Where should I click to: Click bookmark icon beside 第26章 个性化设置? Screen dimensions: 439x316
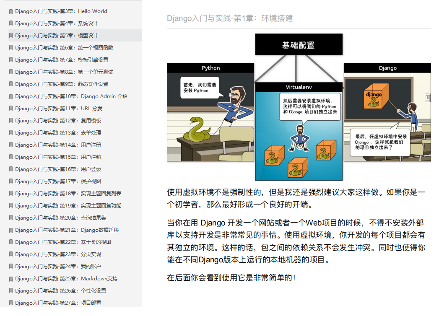click(11, 291)
